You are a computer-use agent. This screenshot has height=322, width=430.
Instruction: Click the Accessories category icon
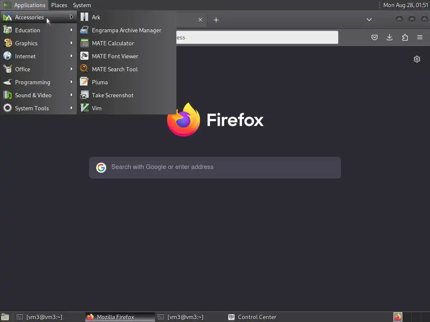point(8,17)
